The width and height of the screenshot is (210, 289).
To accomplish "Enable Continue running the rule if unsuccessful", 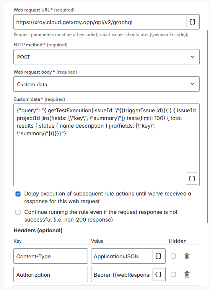I will pyautogui.click(x=18, y=212).
